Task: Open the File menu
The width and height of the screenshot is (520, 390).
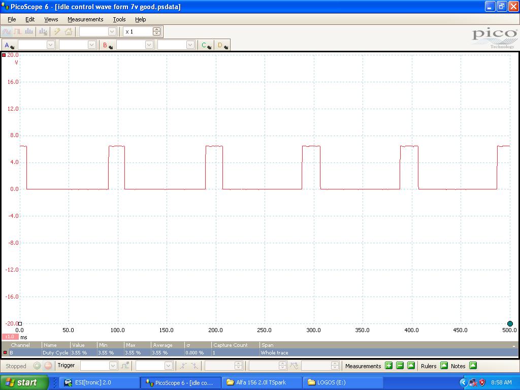Action: [12, 20]
